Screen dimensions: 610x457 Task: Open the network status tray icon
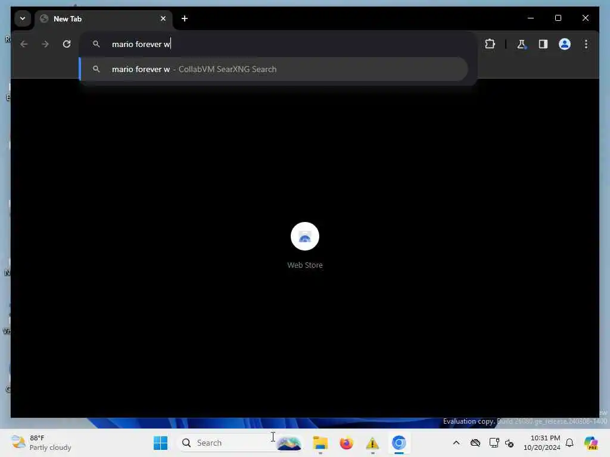pos(494,443)
